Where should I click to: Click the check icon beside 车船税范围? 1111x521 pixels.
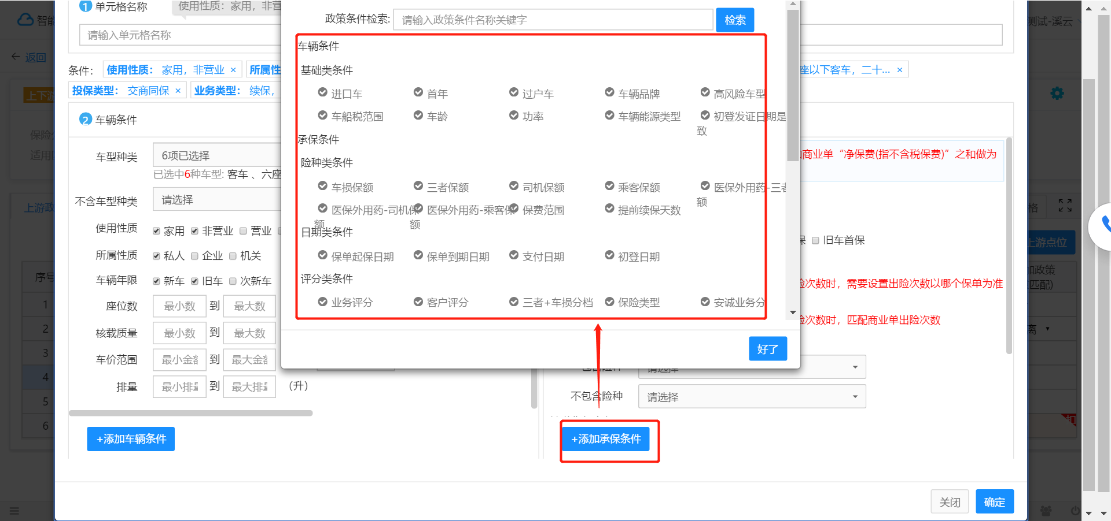click(x=323, y=116)
